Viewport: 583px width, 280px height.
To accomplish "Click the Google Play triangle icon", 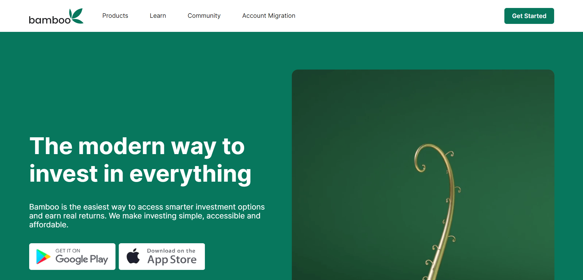I will 43,256.
